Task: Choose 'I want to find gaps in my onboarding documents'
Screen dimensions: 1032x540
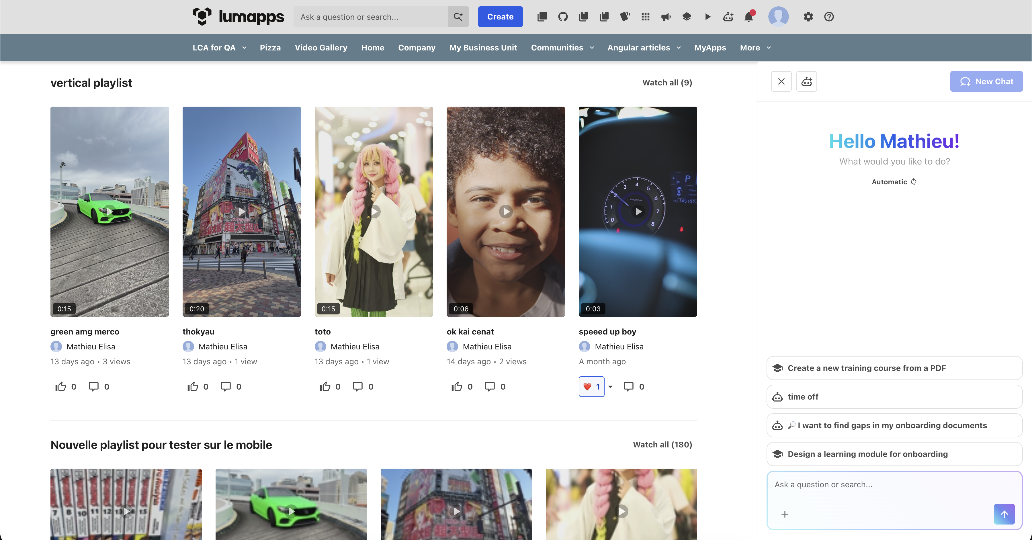Action: (x=894, y=425)
